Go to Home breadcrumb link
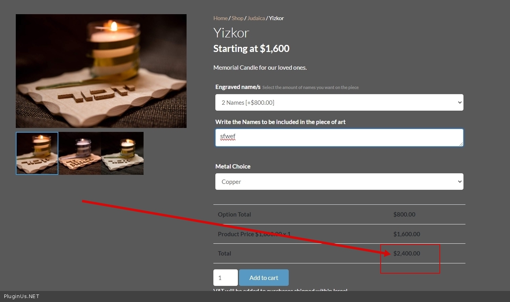This screenshot has width=510, height=302. pyautogui.click(x=220, y=18)
